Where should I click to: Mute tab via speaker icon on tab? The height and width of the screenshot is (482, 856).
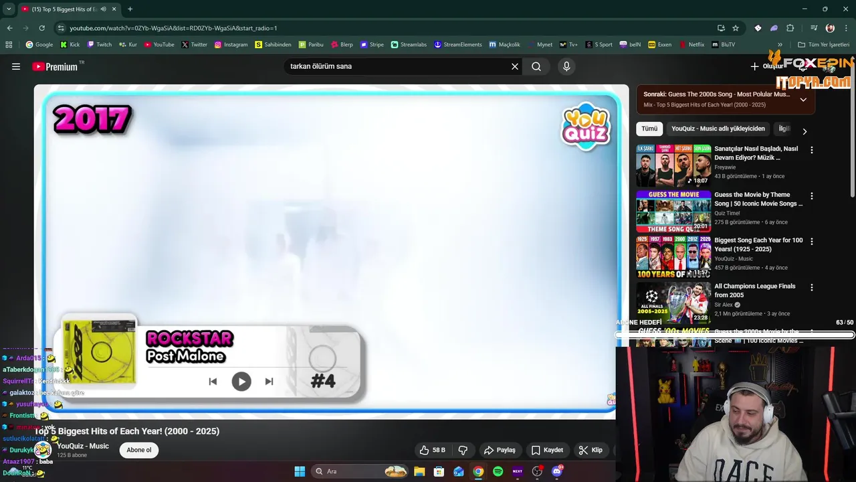pos(103,9)
